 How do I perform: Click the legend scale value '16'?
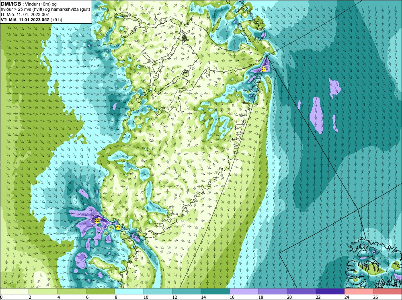tap(232, 297)
